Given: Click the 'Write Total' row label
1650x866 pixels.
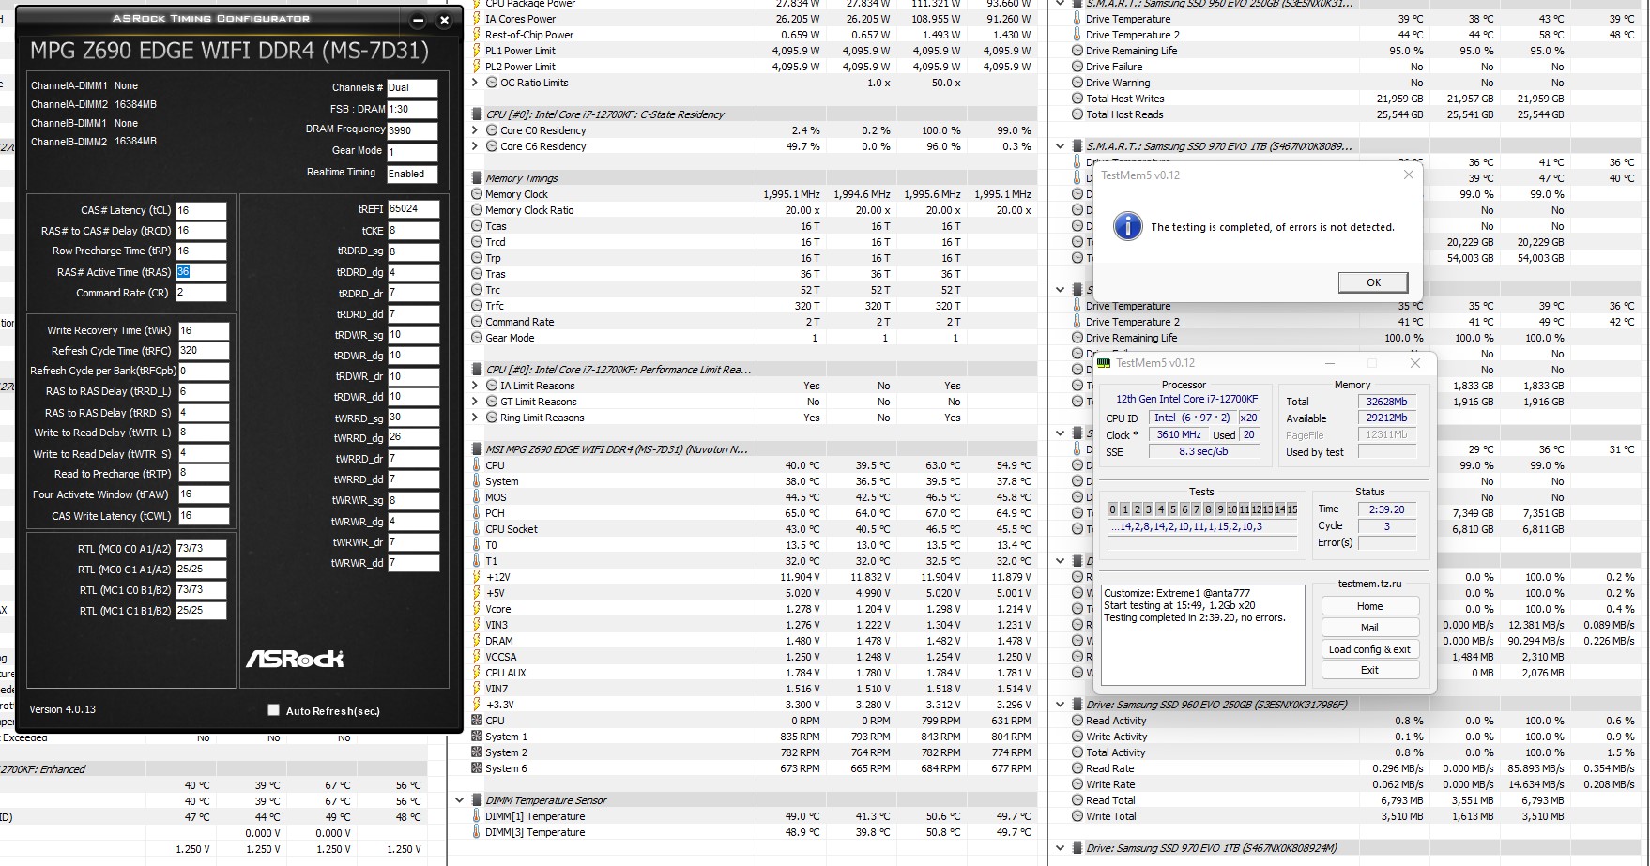Looking at the screenshot, I should coord(1110,816).
